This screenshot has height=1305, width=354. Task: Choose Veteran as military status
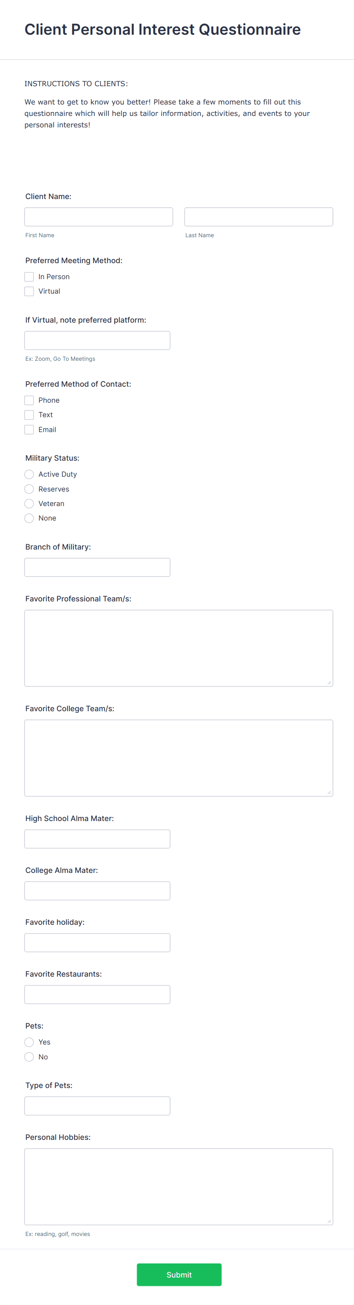[29, 503]
